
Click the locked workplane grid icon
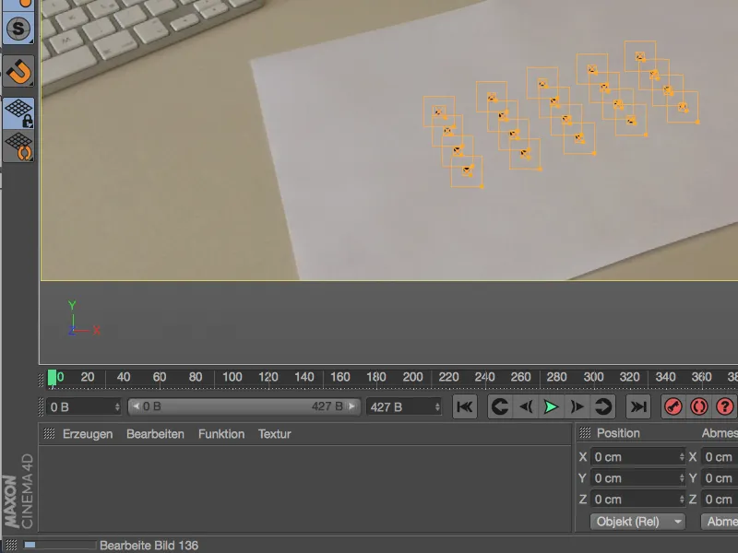click(x=18, y=113)
